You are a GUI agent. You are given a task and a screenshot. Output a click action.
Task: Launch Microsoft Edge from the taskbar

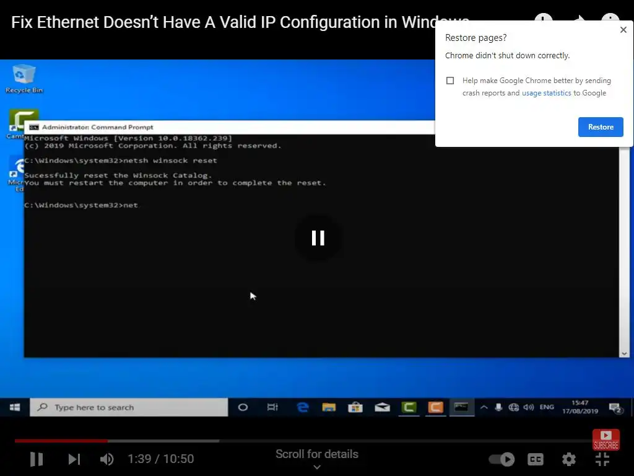[x=302, y=407]
